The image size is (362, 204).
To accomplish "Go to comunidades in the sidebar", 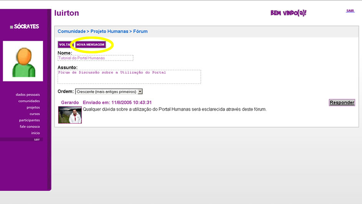I will pos(29,101).
